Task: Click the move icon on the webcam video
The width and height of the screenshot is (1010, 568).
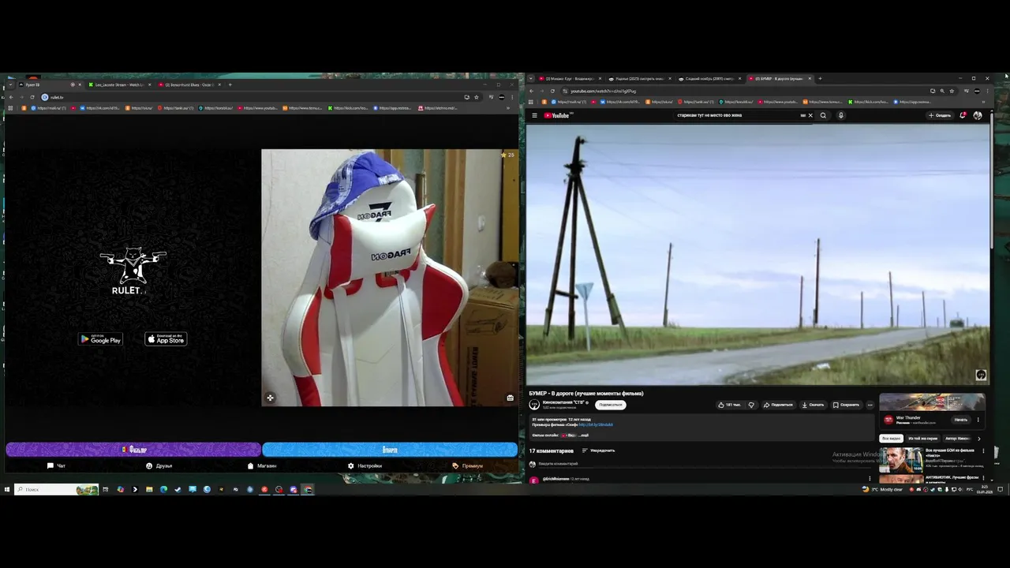Action: coord(270,398)
